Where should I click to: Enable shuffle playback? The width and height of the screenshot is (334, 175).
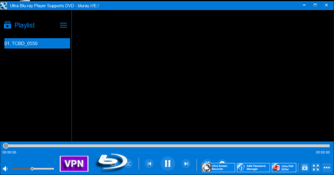[x=129, y=164]
